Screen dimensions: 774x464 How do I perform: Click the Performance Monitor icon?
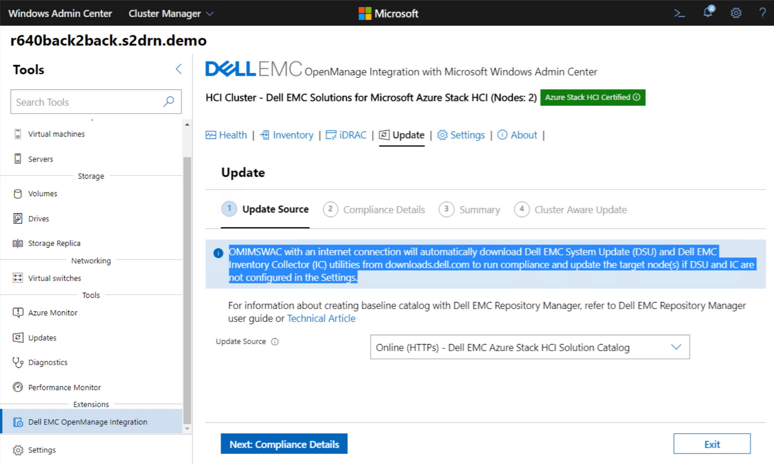18,387
